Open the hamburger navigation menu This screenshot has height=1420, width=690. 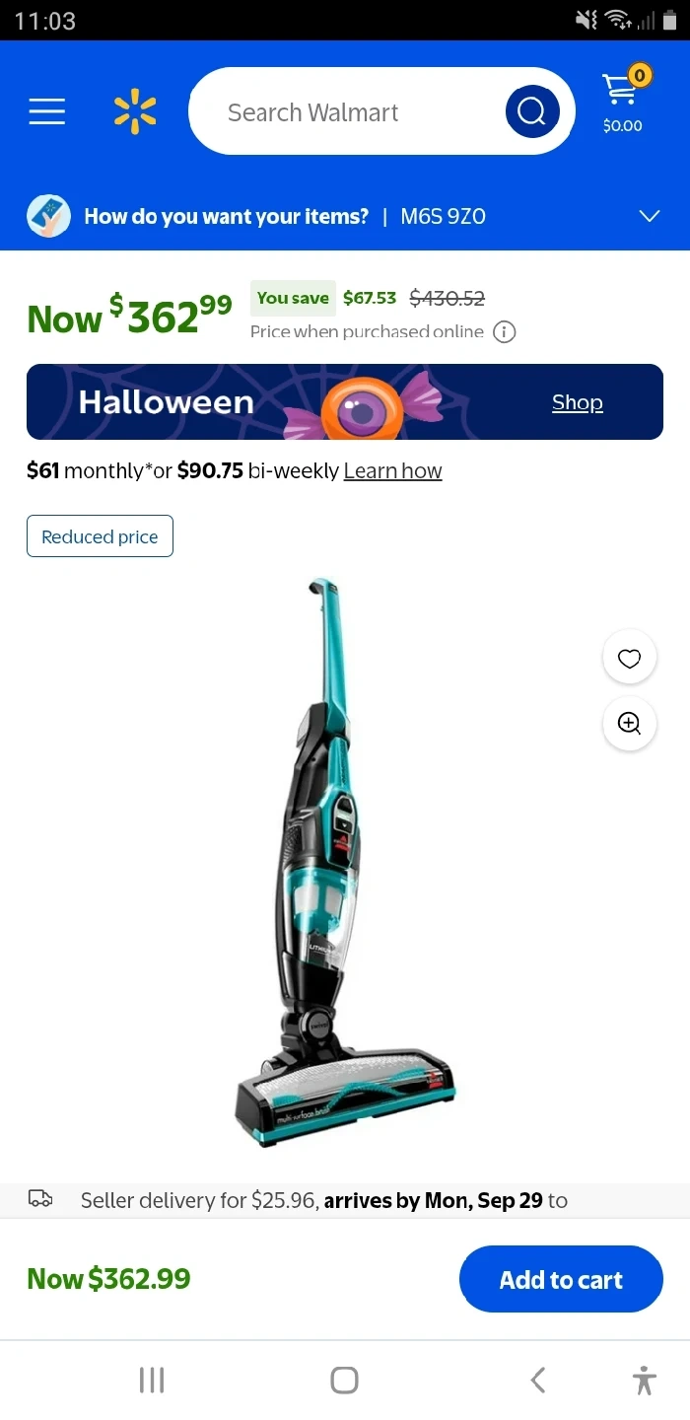tap(47, 111)
